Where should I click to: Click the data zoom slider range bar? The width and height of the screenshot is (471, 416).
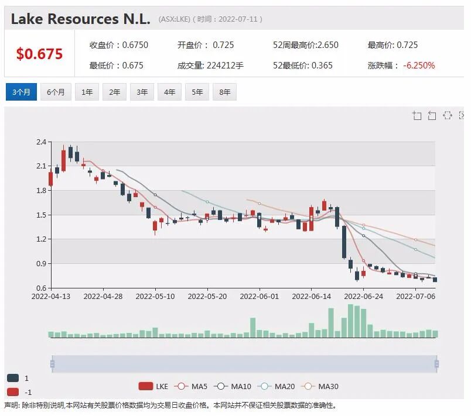(244, 364)
